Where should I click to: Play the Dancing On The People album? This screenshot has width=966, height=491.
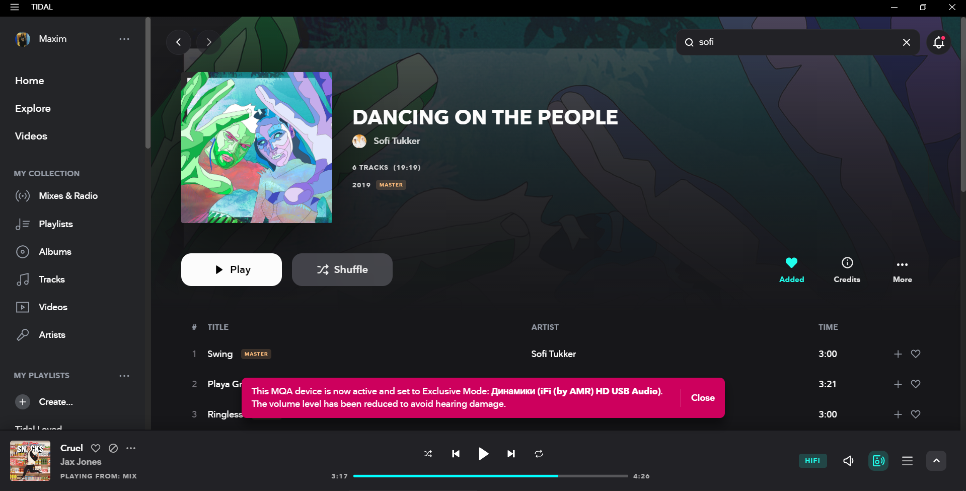point(232,269)
